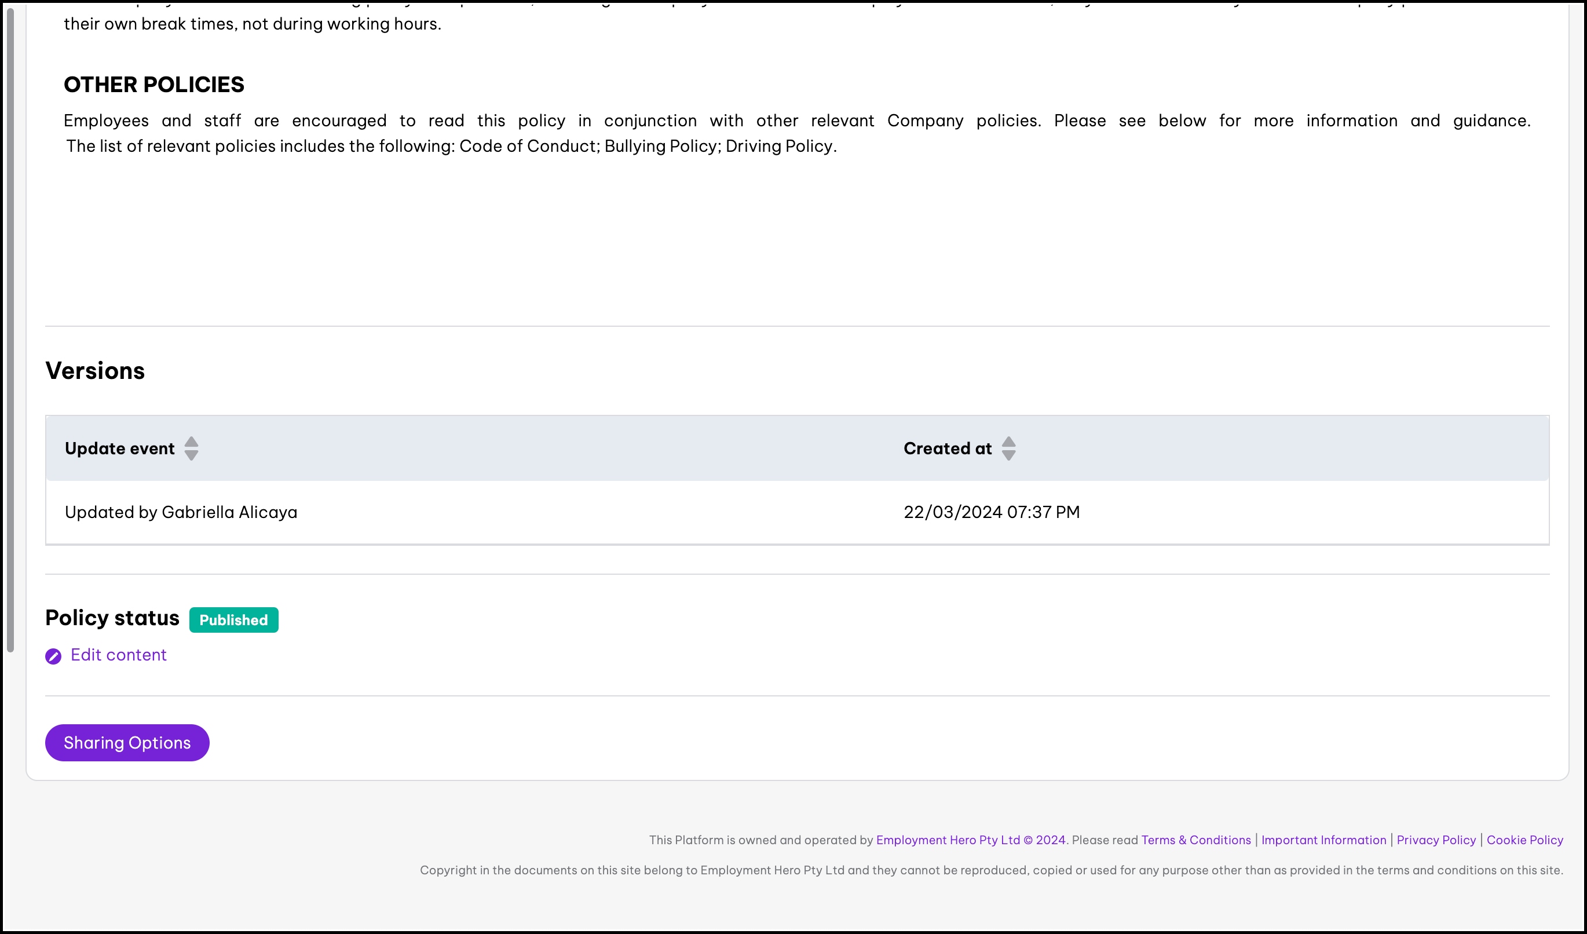Click the 22/03/2024 07:37 PM timestamp cell
Image resolution: width=1587 pixels, height=934 pixels.
tap(991, 512)
